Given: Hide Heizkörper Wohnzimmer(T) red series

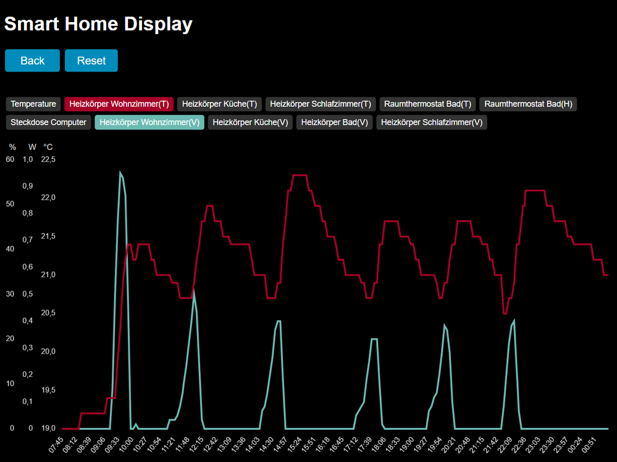Looking at the screenshot, I should coord(119,104).
